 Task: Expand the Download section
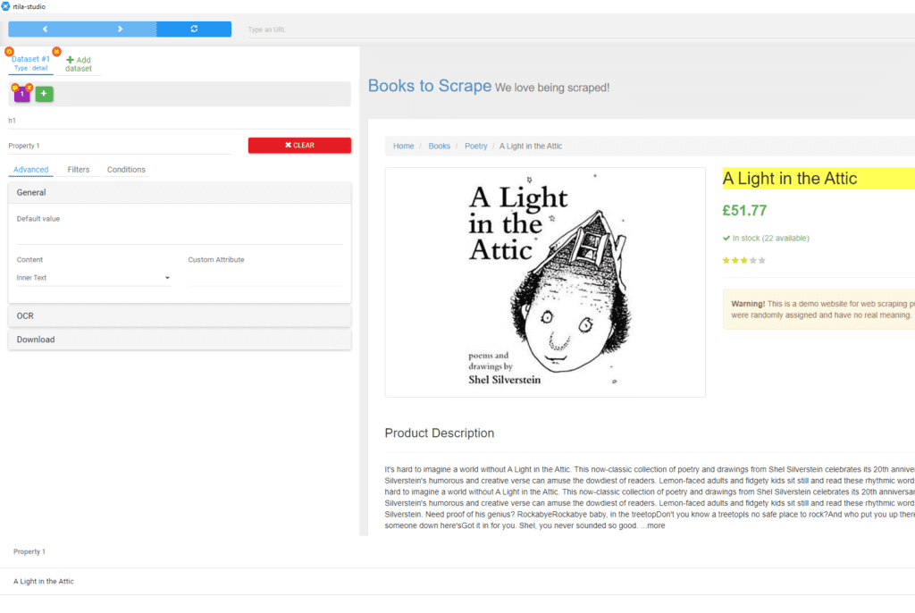(180, 340)
